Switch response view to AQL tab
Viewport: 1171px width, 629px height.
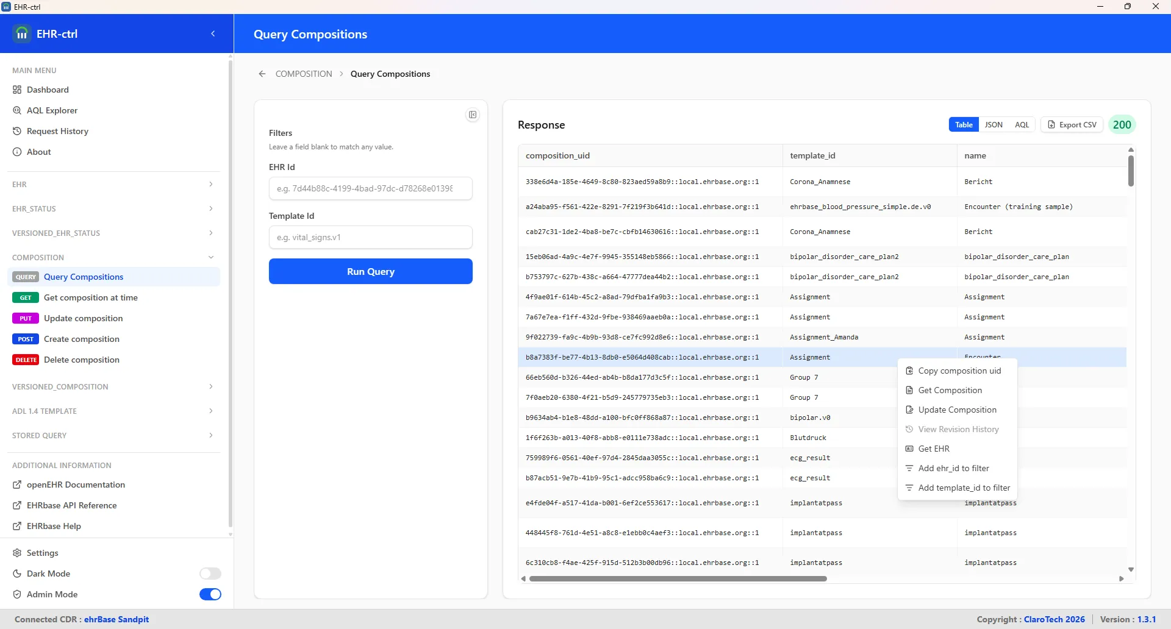point(1022,124)
